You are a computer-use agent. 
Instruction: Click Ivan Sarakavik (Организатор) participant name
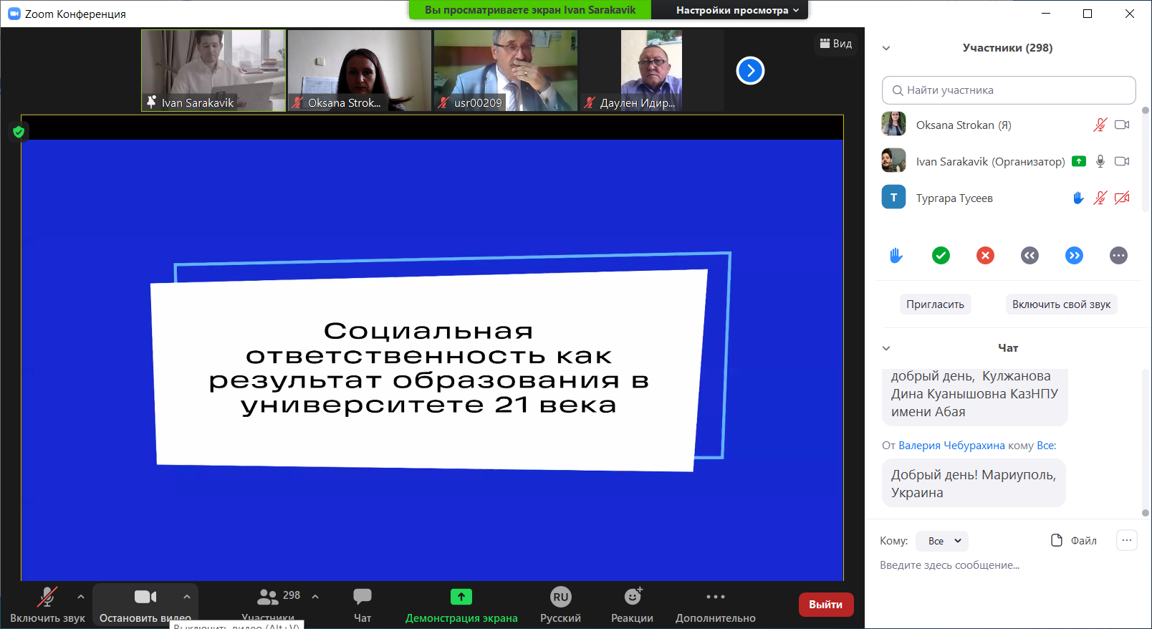pos(991,161)
